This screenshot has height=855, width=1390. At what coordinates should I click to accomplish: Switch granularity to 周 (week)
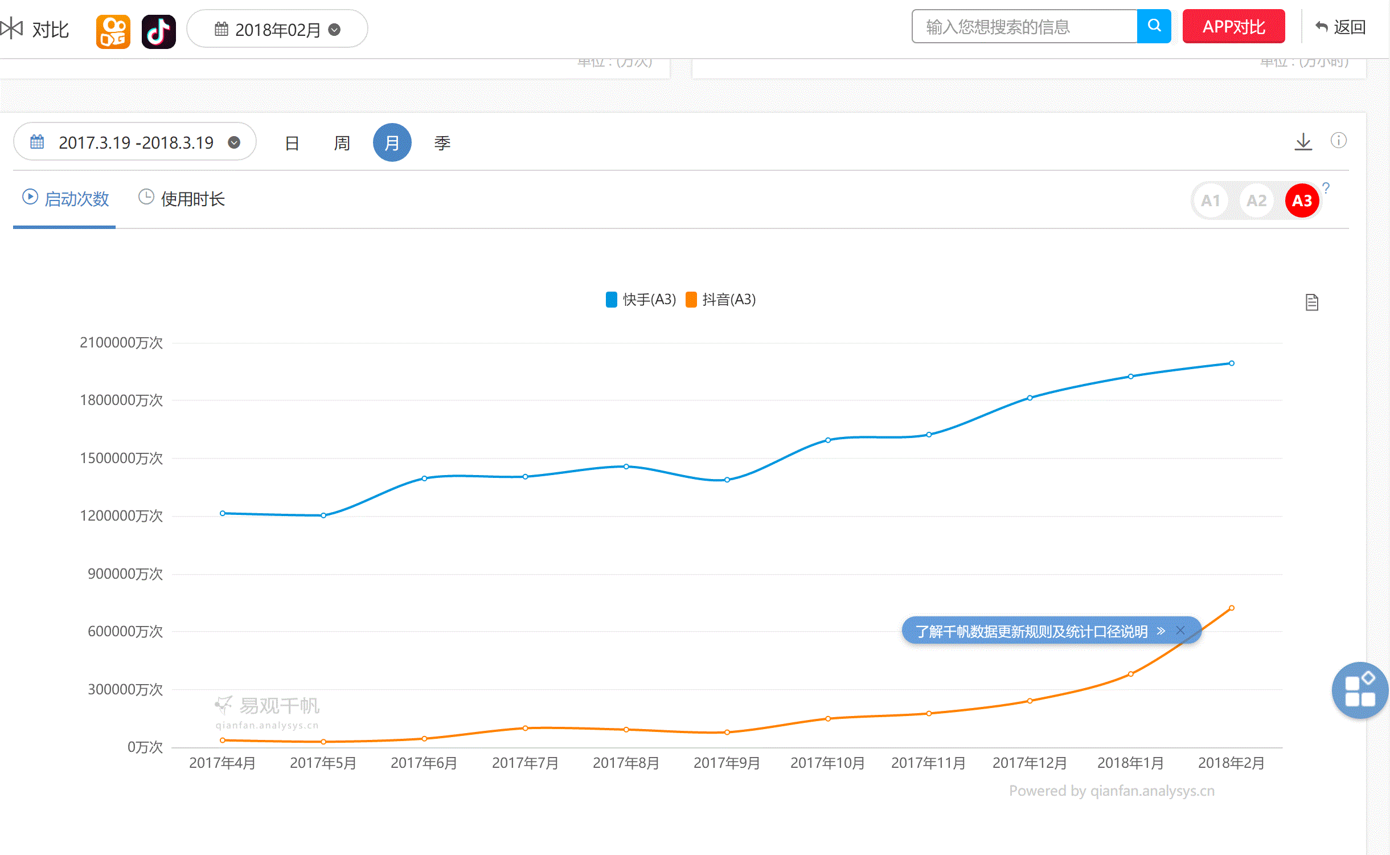click(x=342, y=143)
